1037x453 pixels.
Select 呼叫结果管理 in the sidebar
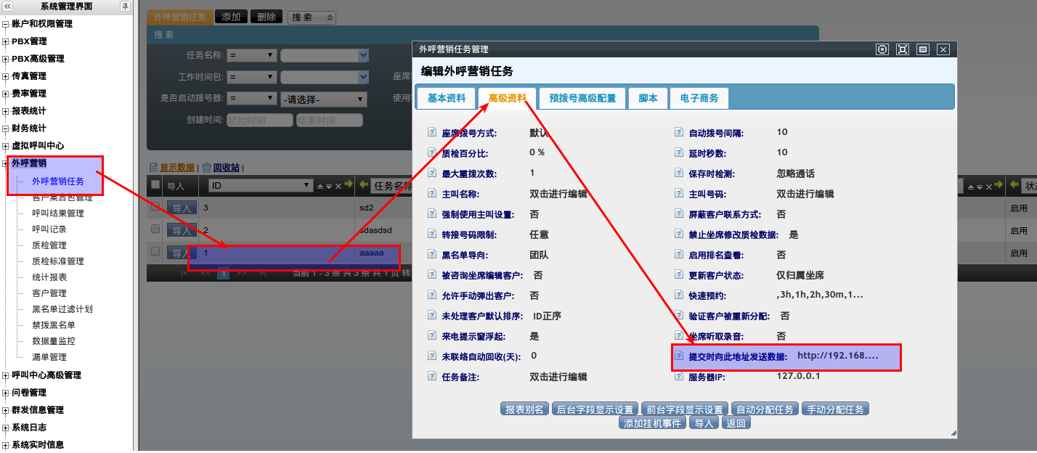tap(58, 213)
